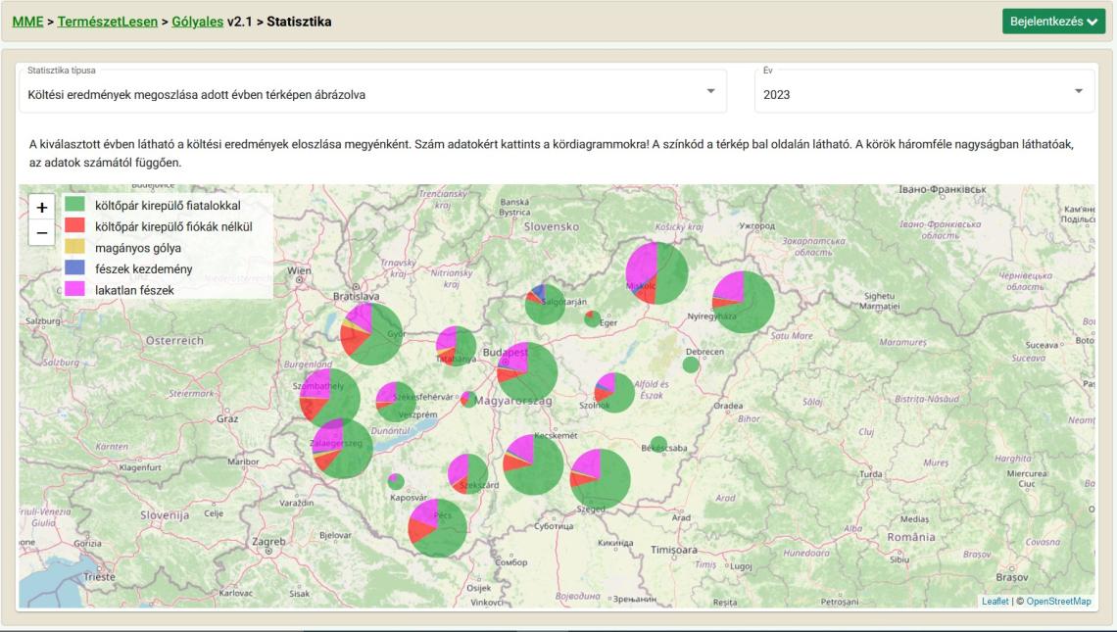Open the pie chart over Pécs
The width and height of the screenshot is (1117, 632).
coord(438,527)
